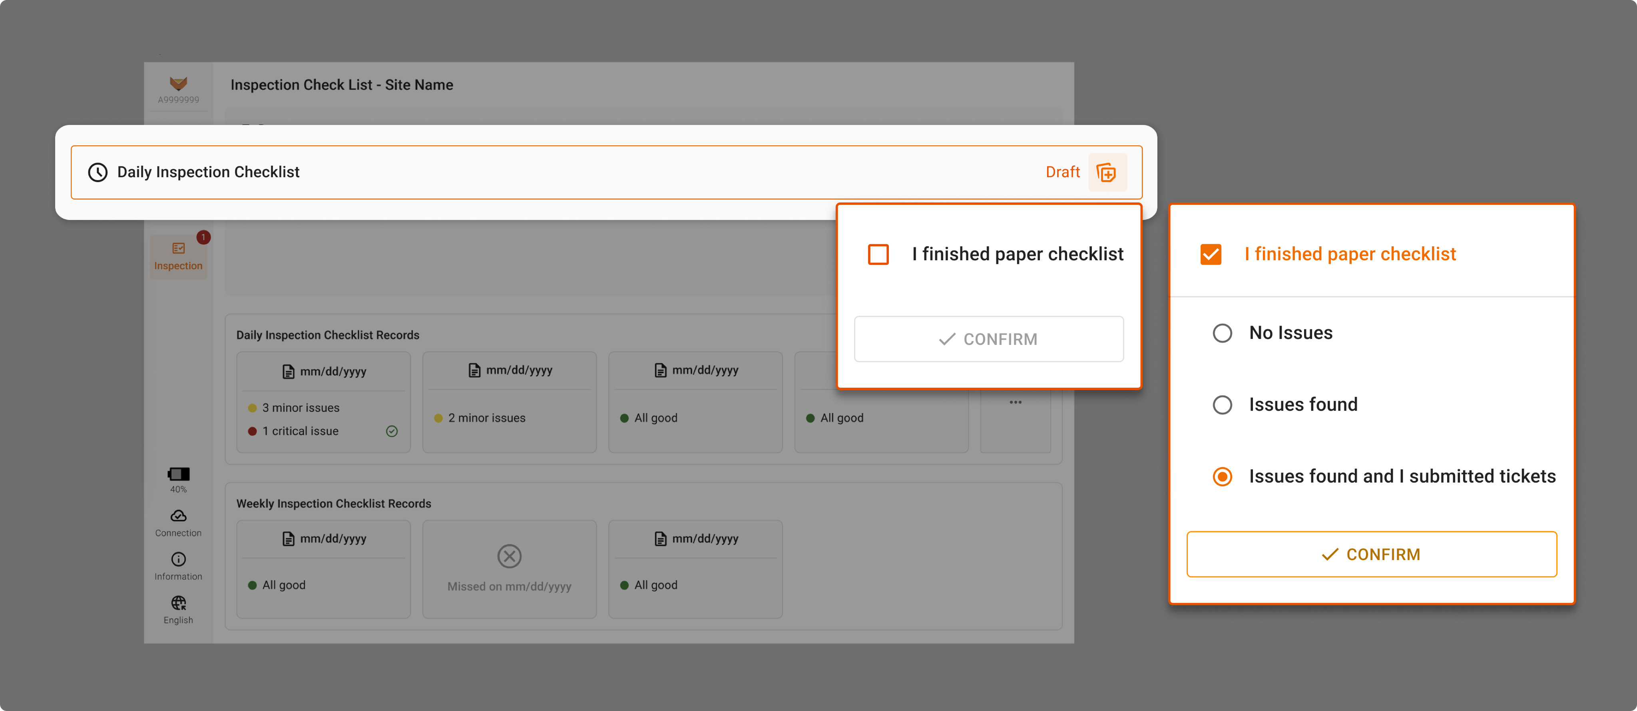The height and width of the screenshot is (711, 1637).
Task: Click the green check circle on critical issue card
Action: [391, 431]
